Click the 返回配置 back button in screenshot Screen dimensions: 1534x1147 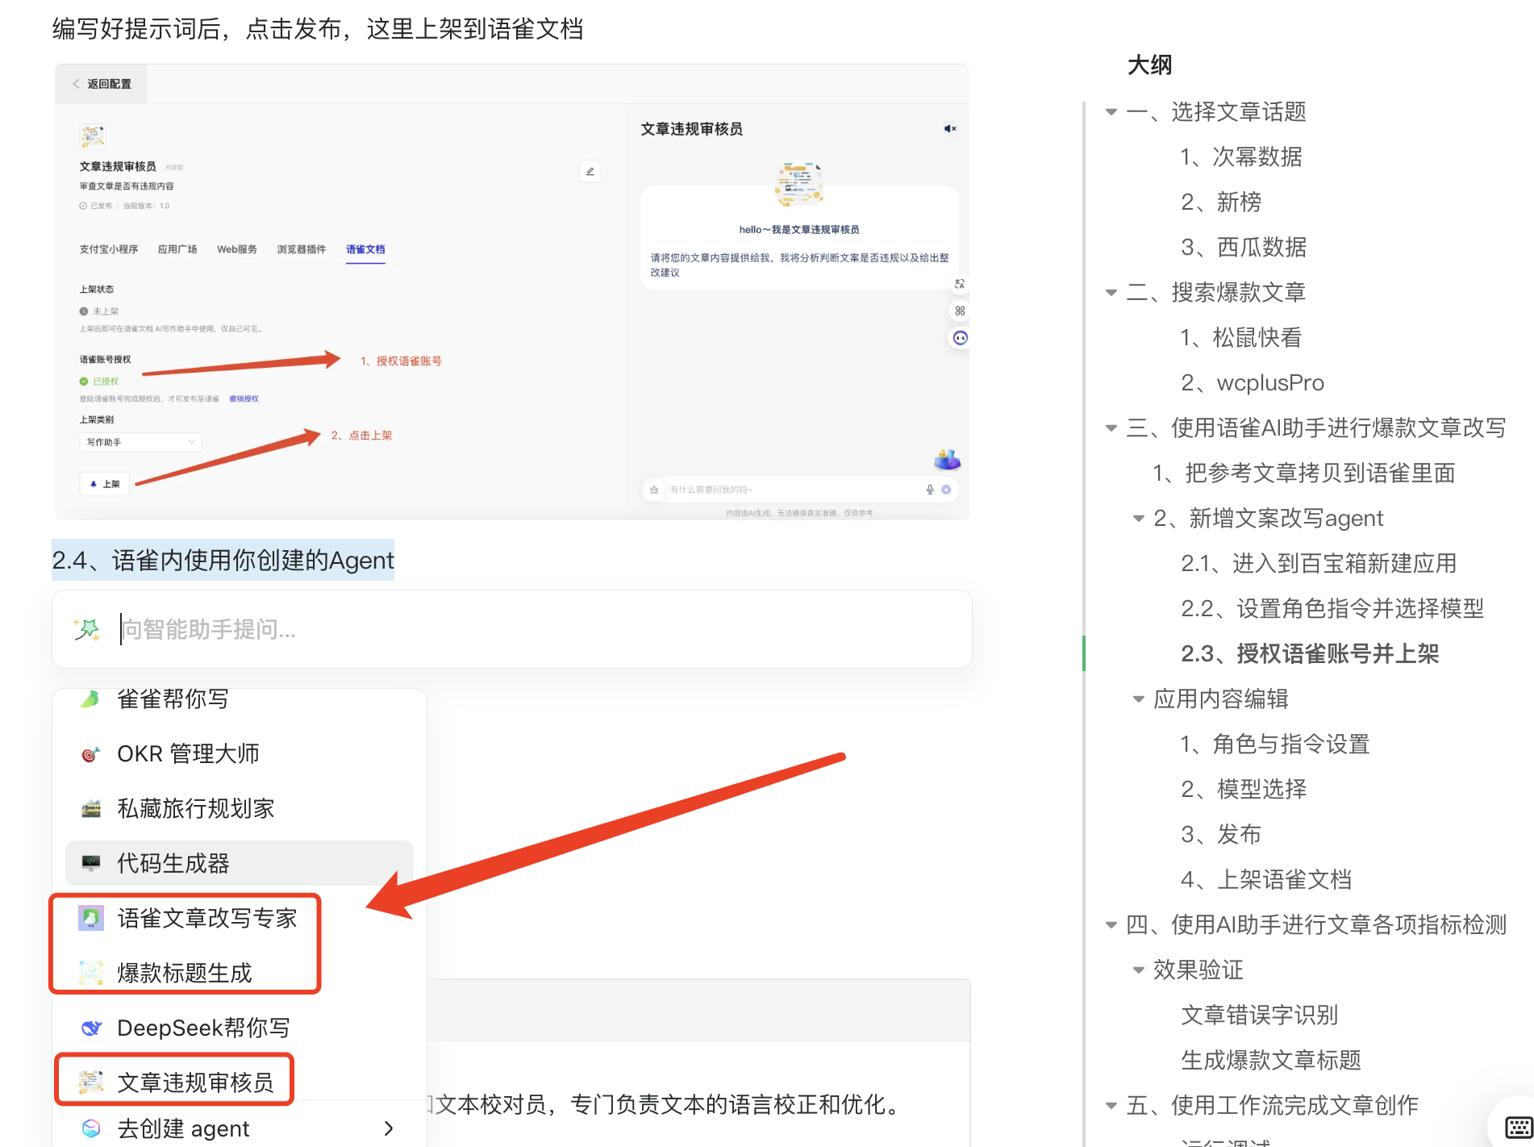[x=102, y=84]
